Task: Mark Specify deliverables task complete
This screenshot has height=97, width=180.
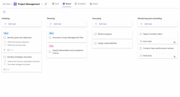Action: [50, 52]
